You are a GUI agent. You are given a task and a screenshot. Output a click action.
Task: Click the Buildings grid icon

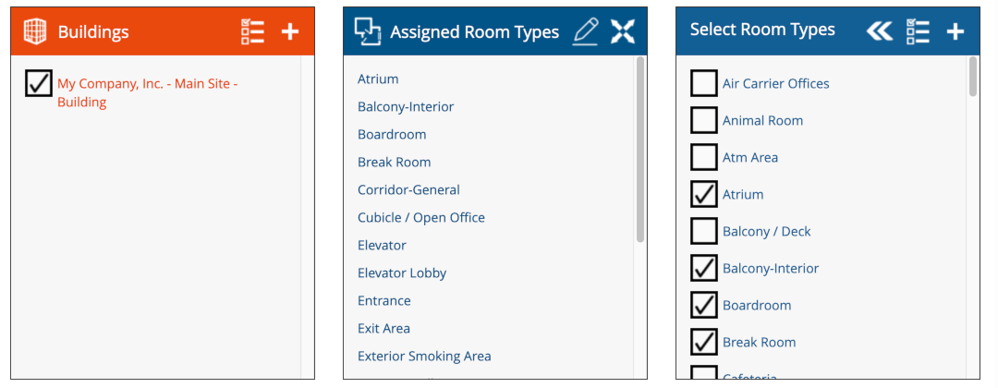coord(34,31)
